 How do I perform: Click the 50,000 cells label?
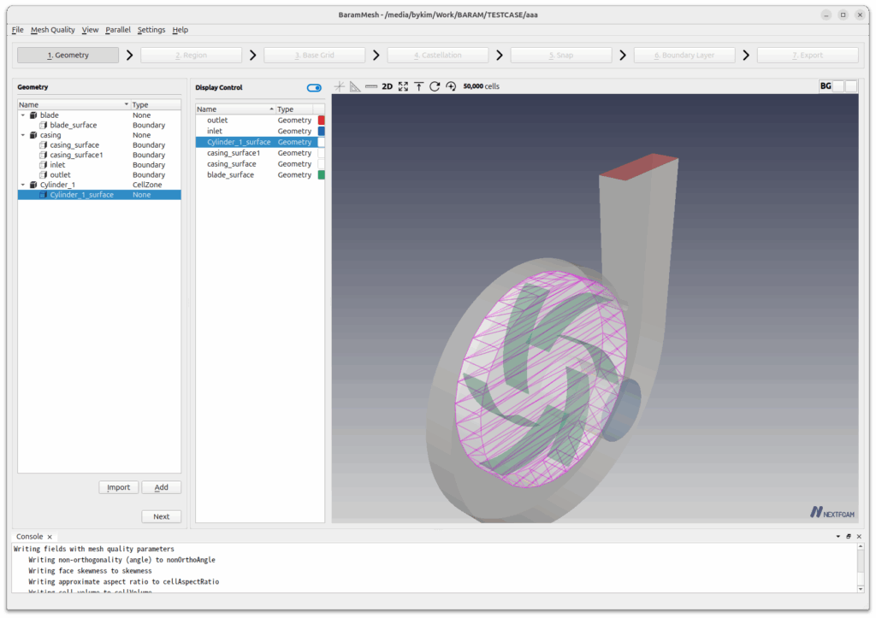click(x=481, y=86)
